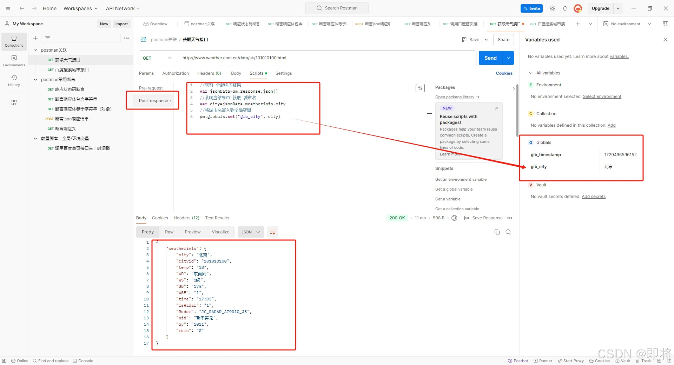The image size is (674, 365).
Task: Click the collections filter icon
Action: (48, 38)
